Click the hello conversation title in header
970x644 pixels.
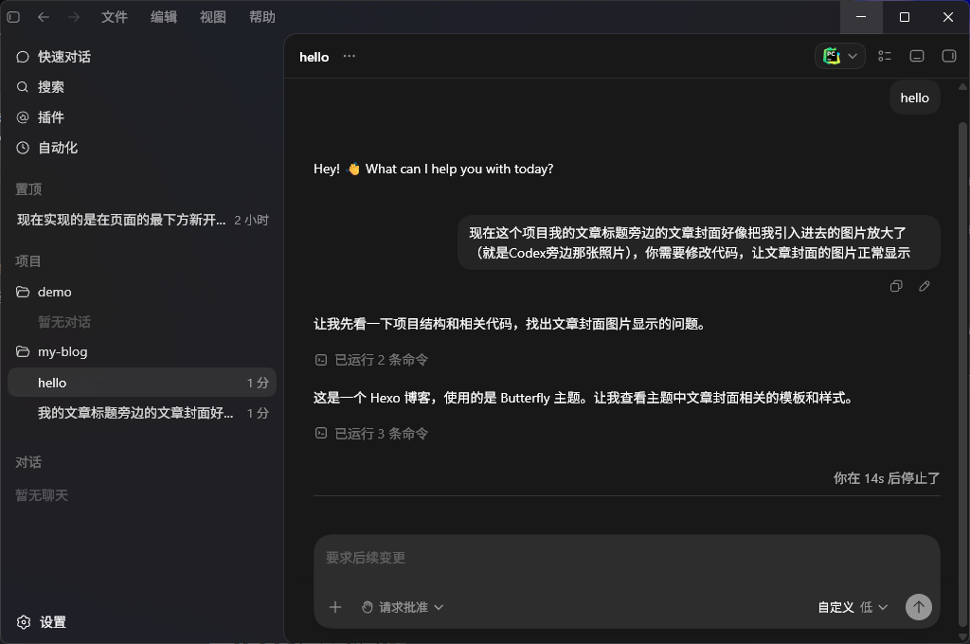[314, 57]
